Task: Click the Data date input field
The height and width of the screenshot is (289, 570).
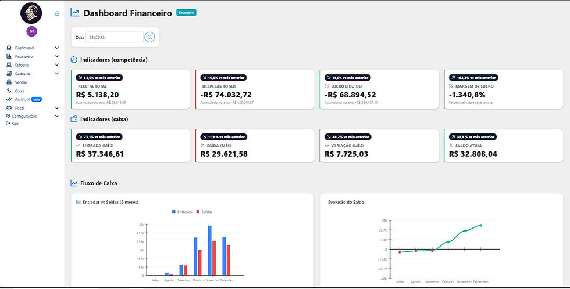Action: pos(113,37)
